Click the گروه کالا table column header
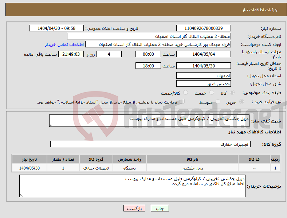 tap(96, 159)
